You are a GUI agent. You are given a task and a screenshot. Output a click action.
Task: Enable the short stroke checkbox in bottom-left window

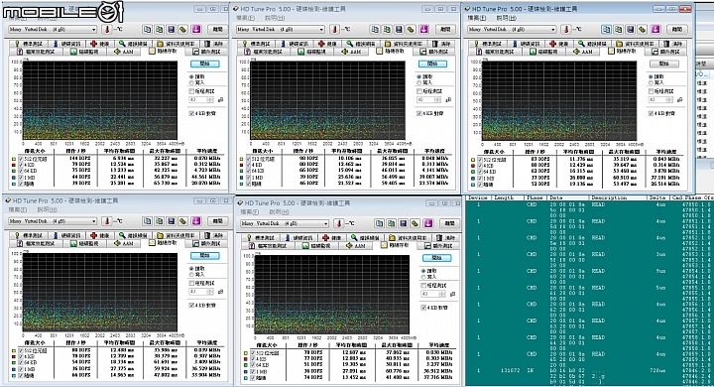click(191, 283)
